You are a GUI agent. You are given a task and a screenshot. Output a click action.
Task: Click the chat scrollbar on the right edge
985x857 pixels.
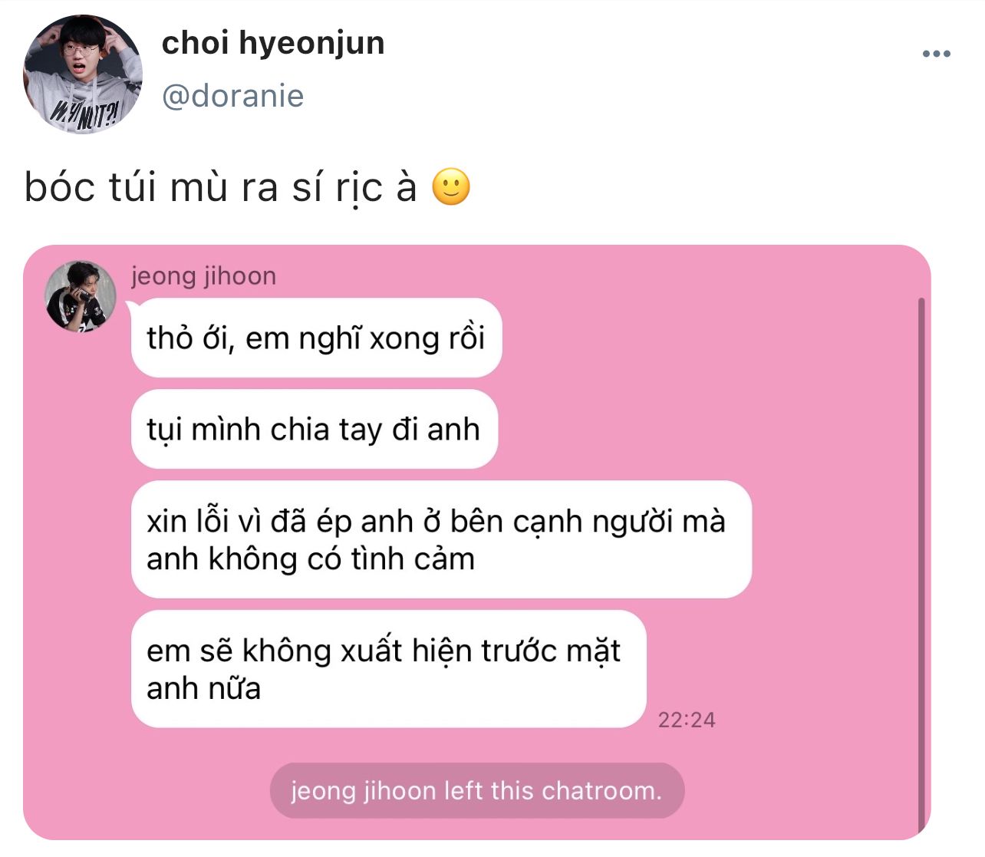coord(921,566)
